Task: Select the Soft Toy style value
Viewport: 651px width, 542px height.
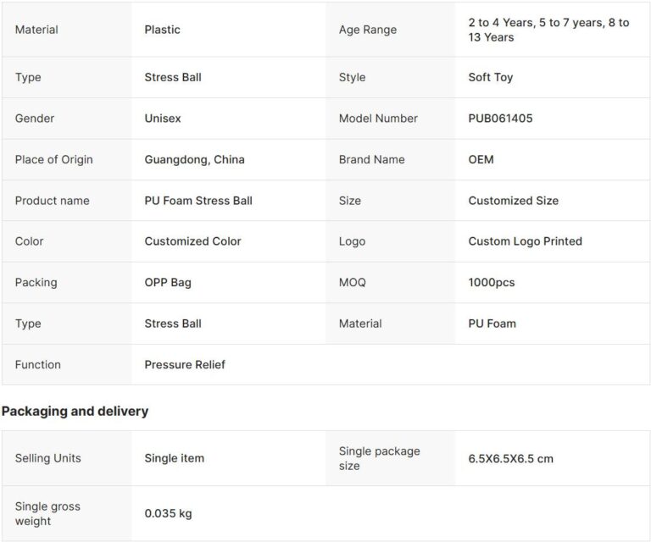Action: pyautogui.click(x=490, y=77)
